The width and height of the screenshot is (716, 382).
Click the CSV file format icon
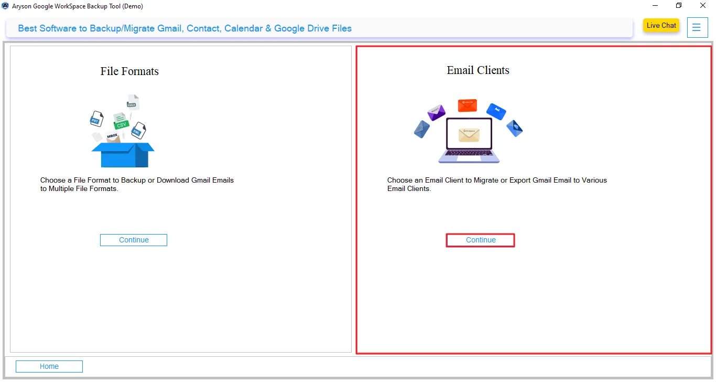coord(122,124)
